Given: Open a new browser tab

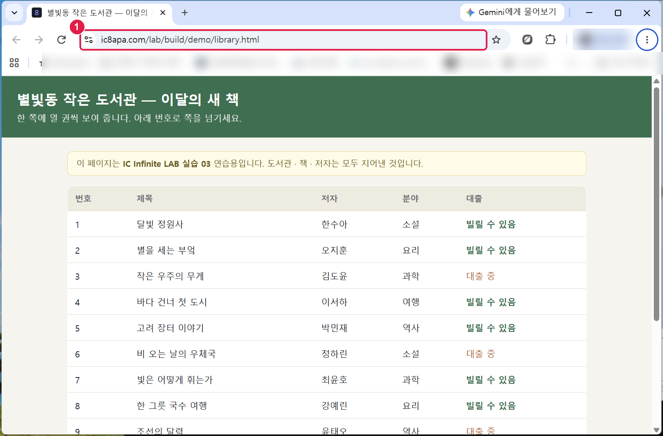Looking at the screenshot, I should [x=184, y=13].
